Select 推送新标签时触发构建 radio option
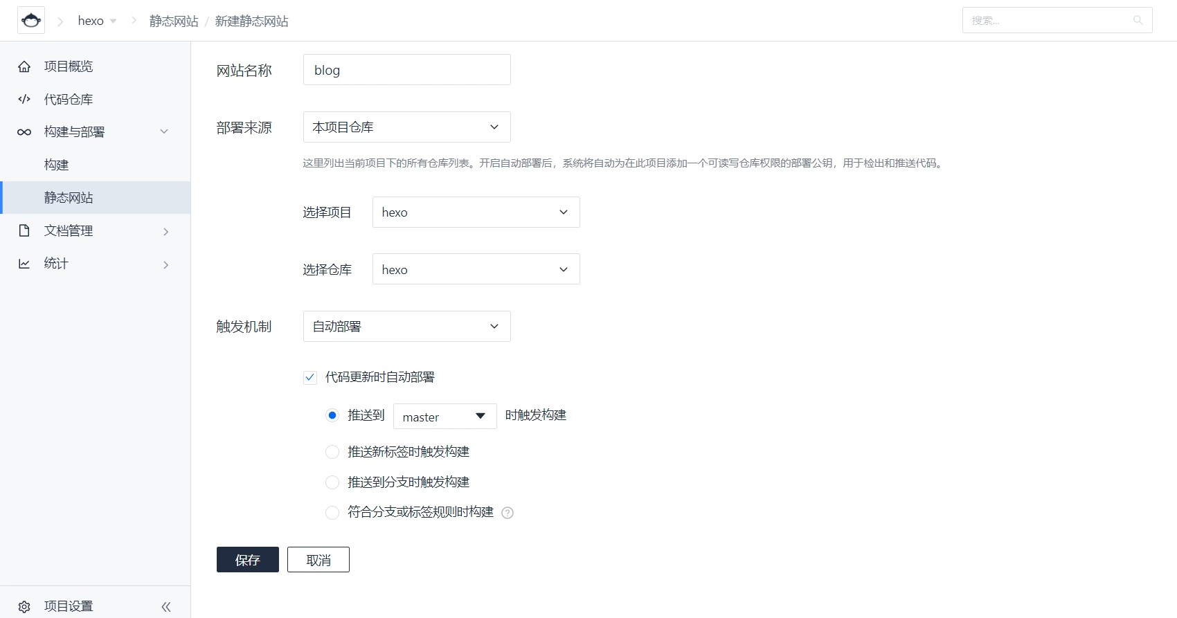Viewport: 1177px width, 618px height. pos(332,452)
